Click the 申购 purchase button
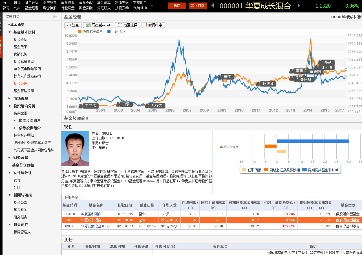Screen dimensions: 362x255 [177, 5]
